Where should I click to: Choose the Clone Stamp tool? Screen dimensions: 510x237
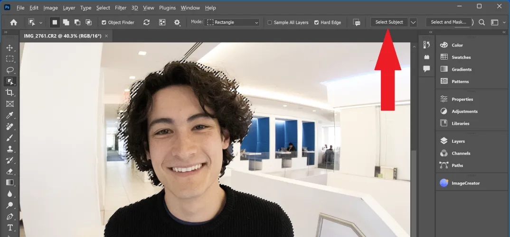pos(9,149)
